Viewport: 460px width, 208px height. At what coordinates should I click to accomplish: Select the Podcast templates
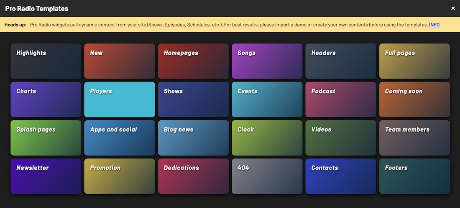click(341, 99)
